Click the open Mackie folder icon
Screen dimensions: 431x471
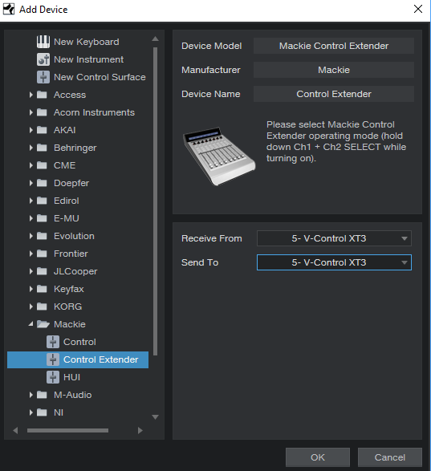point(43,324)
